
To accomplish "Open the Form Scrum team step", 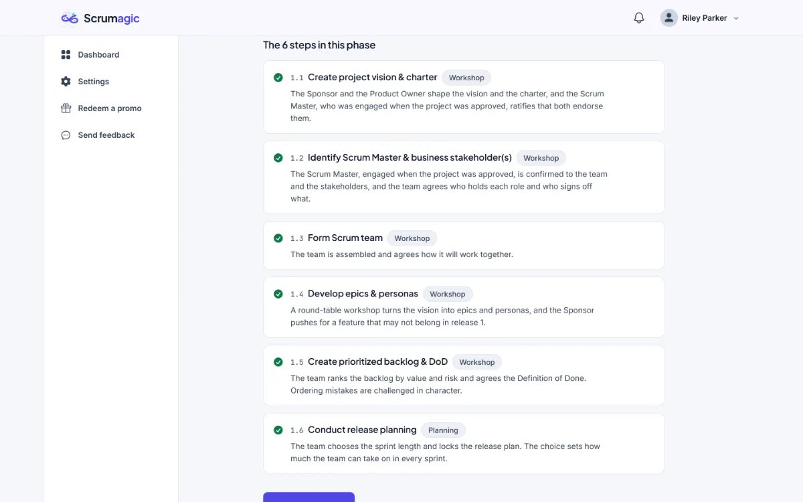I will tap(345, 238).
